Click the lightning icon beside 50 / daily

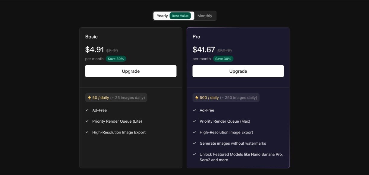coord(89,98)
